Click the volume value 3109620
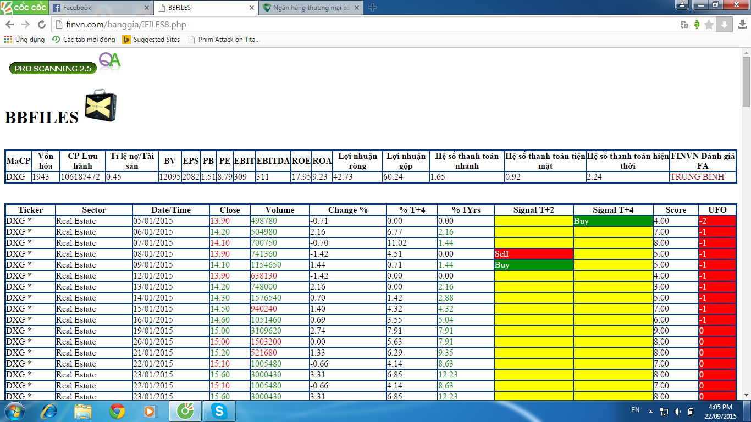 266,331
